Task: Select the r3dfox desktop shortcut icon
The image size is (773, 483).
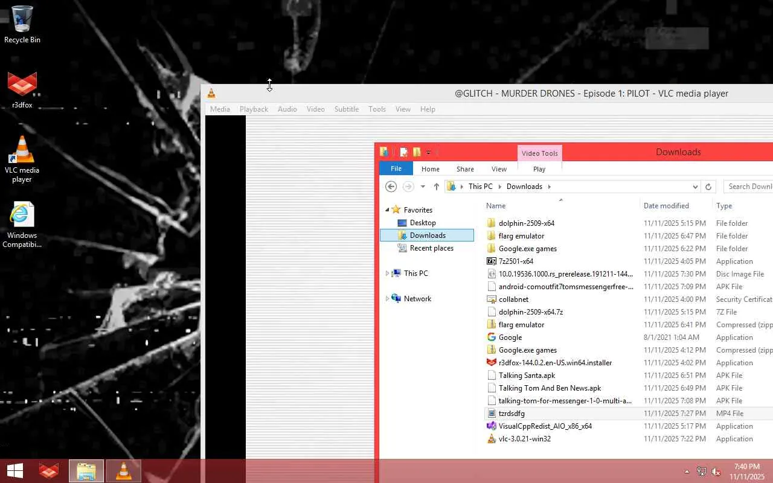Action: 22,90
